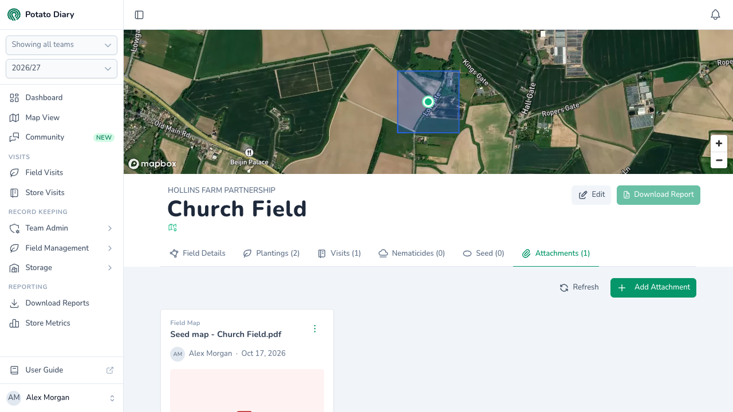This screenshot has width=733, height=412.
Task: Open the 2026/27 season dropdown
Action: (61, 68)
